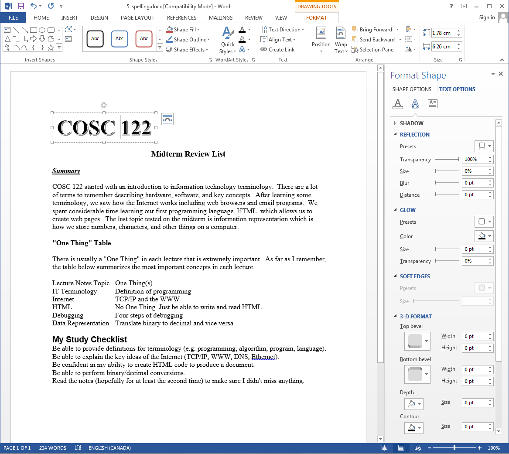
Task: Select the Oval shape in Insert Shapes
Action: click(42, 30)
